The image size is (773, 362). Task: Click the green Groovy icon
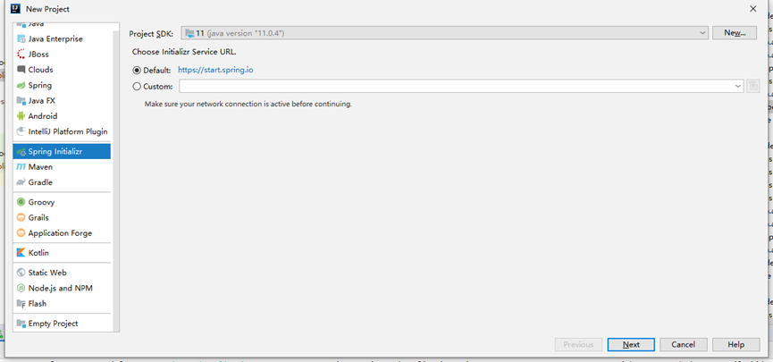[x=21, y=202]
